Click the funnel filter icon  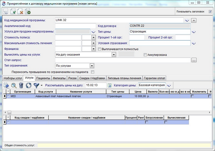[x=36, y=86]
